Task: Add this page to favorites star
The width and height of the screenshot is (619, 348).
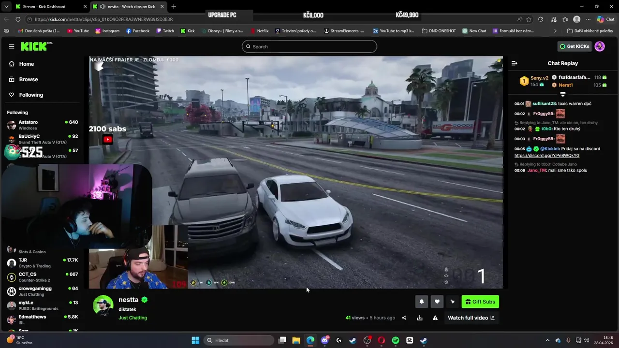Action: (x=529, y=19)
